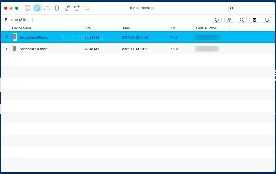Sort backups by Time column
Screen dimensions: 276x174
point(126,28)
